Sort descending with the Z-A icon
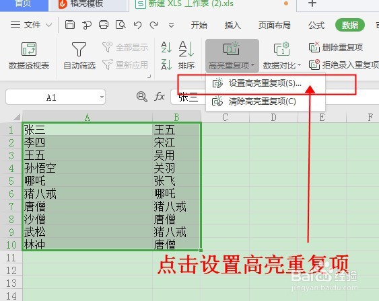 coord(166,64)
